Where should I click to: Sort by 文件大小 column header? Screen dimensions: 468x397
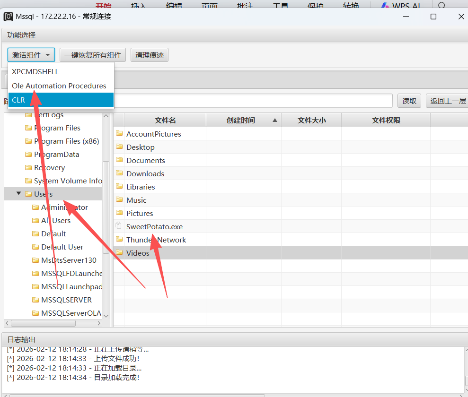point(311,120)
